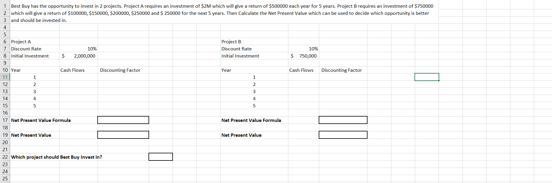This screenshot has width=552, height=183.
Task: Click Project B Net Present Value Formula label
Action: pyautogui.click(x=251, y=120)
